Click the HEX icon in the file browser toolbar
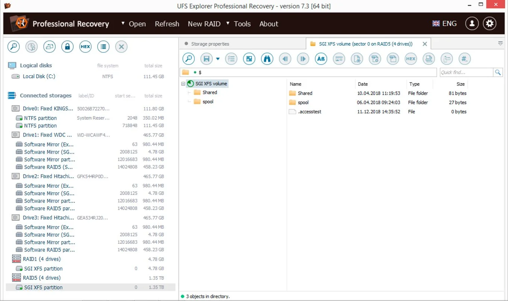Viewport: 508px width, 301px height. coord(411,59)
